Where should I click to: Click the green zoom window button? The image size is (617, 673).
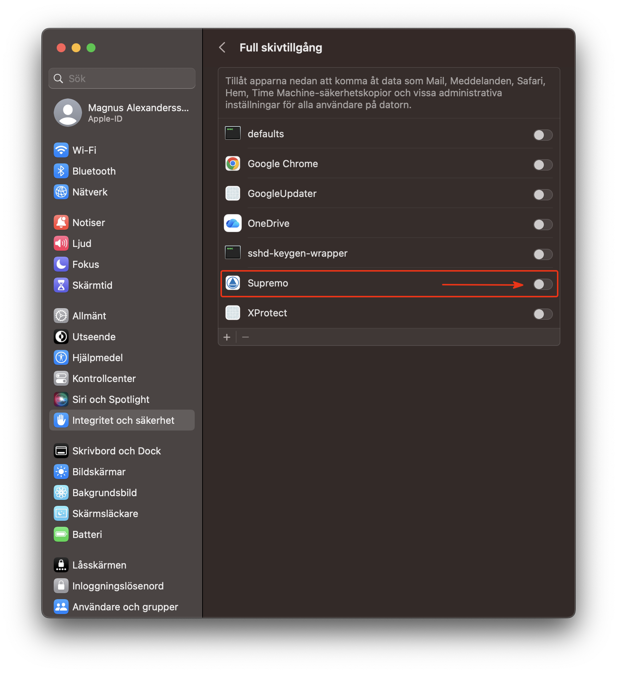tap(91, 48)
